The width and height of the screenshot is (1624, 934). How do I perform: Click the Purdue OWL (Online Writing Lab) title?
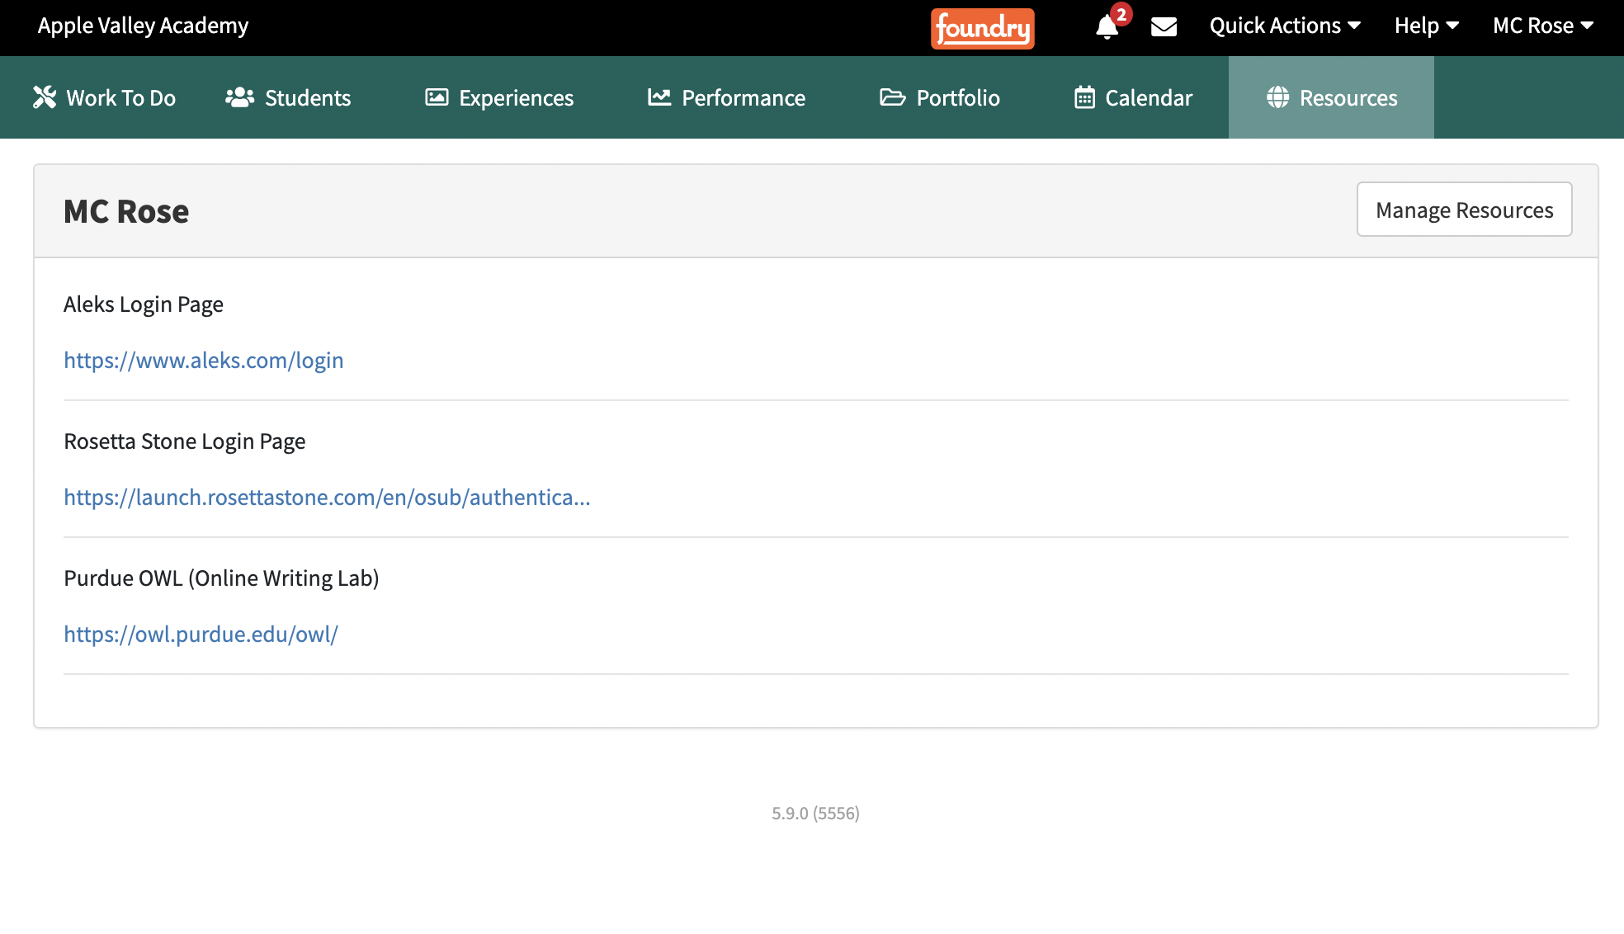(221, 578)
